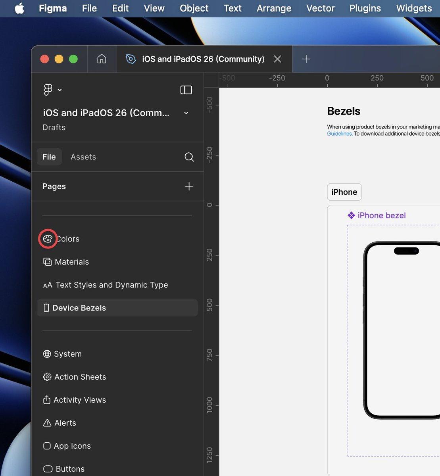Click the iPhone bezel component diamond icon

tap(351, 215)
